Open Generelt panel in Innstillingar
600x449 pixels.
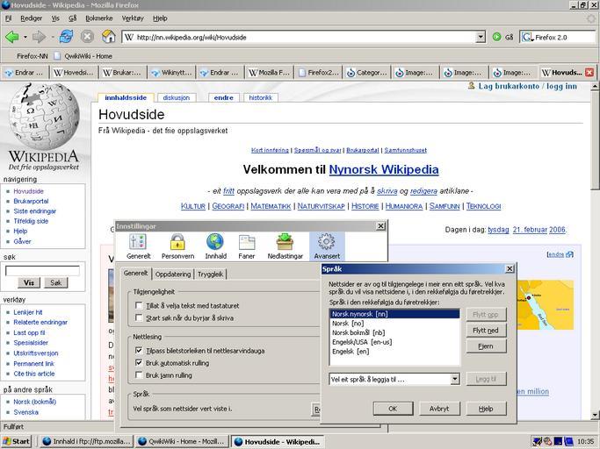click(138, 246)
